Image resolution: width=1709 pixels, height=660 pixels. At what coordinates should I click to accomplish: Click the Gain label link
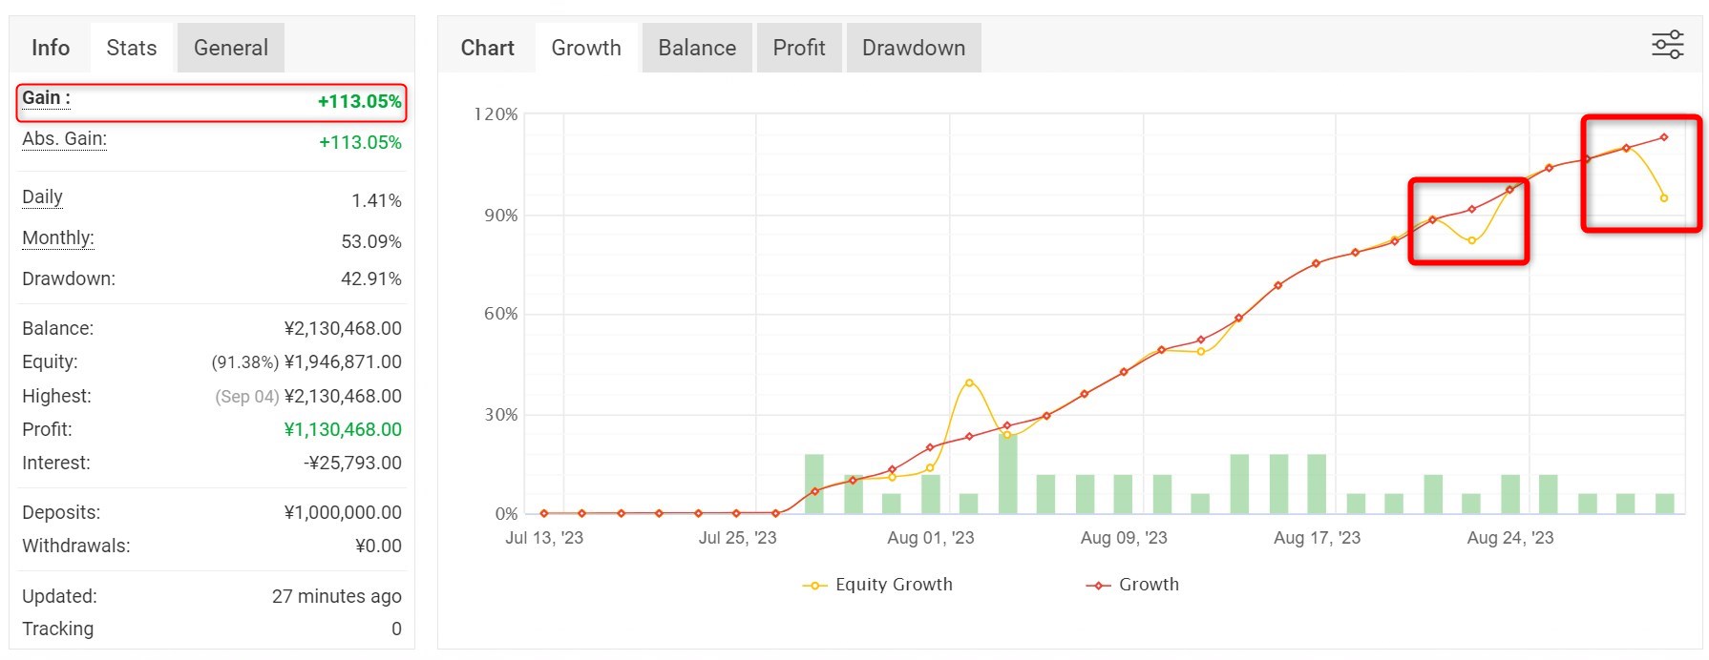45,98
